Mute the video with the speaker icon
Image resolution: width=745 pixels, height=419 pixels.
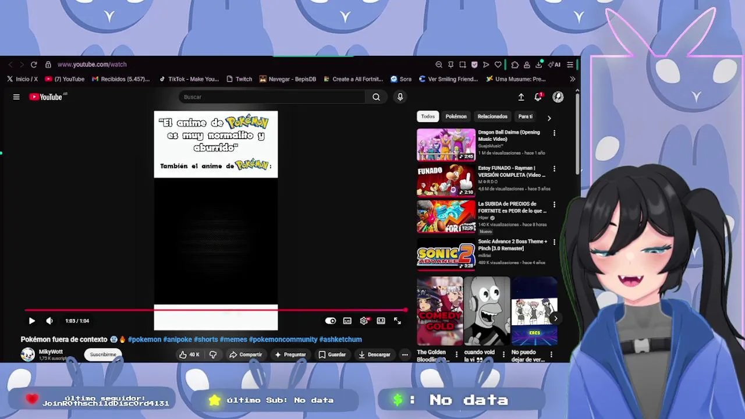(x=49, y=321)
